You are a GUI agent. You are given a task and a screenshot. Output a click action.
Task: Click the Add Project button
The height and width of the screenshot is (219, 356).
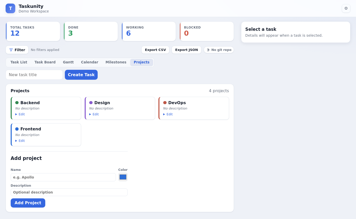(28, 203)
